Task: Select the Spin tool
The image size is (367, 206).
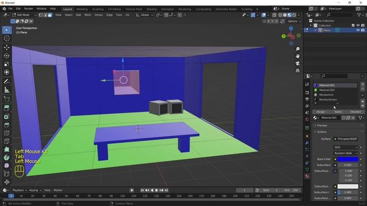Action: 6,157
